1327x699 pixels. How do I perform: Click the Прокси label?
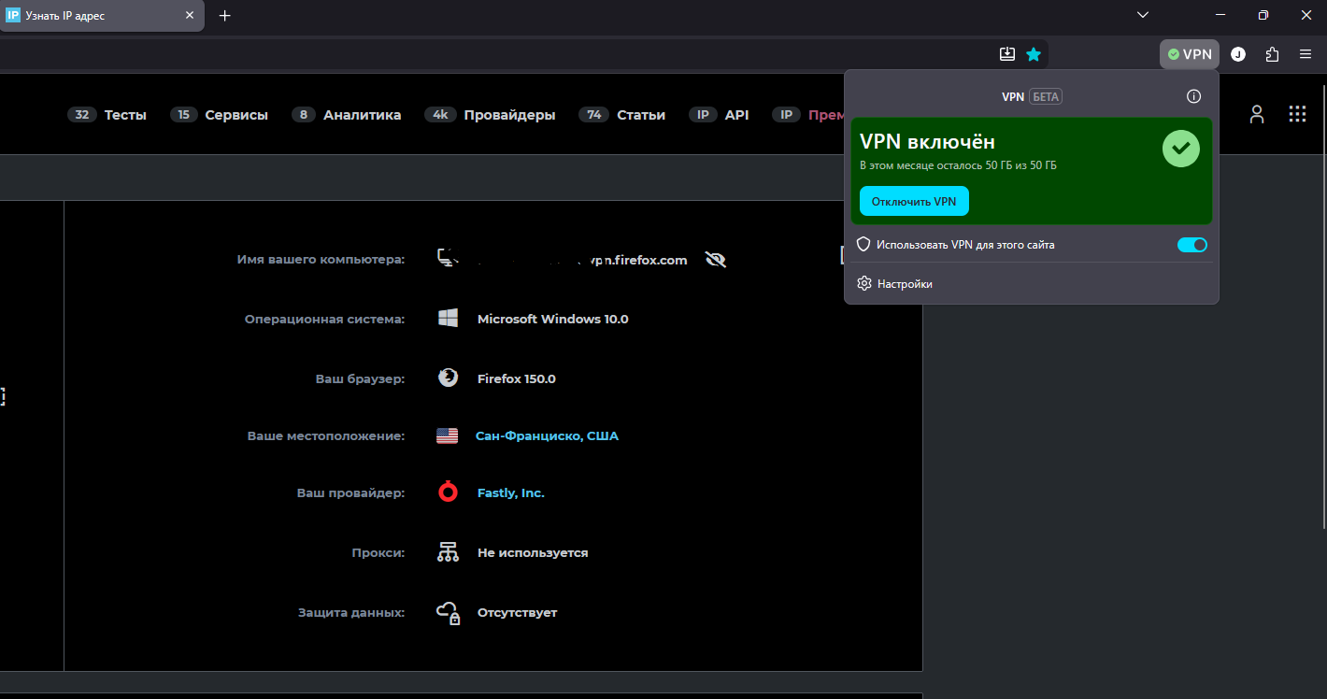(378, 552)
